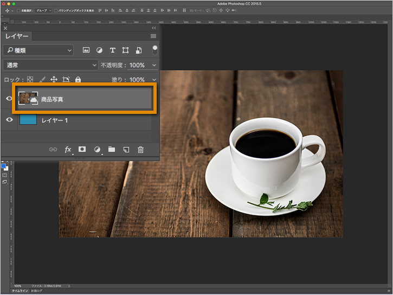Lock transparent pixels checkerboard icon
The width and height of the screenshot is (393, 295).
point(30,80)
